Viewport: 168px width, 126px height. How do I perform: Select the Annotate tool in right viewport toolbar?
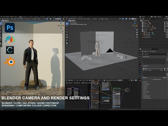click(x=67, y=40)
